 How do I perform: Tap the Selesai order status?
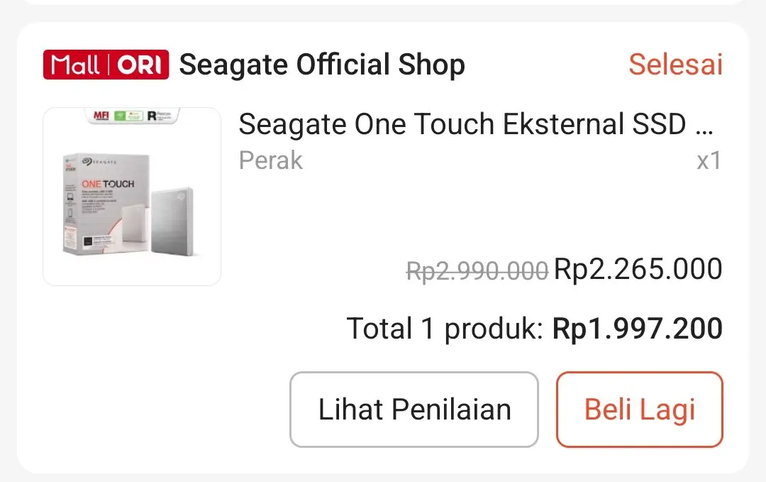point(675,65)
